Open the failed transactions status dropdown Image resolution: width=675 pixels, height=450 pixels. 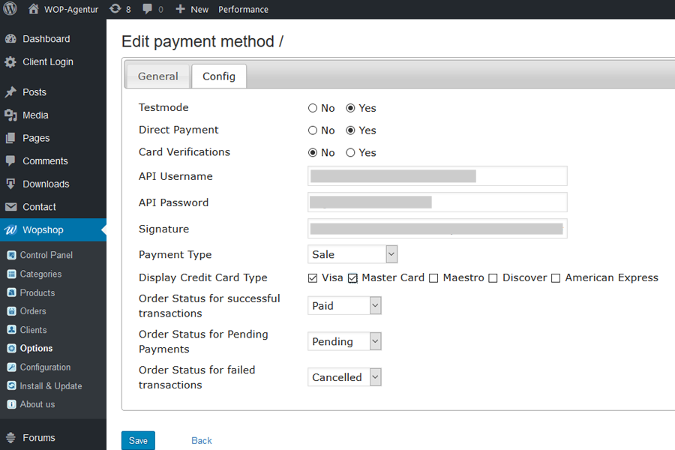pos(344,377)
